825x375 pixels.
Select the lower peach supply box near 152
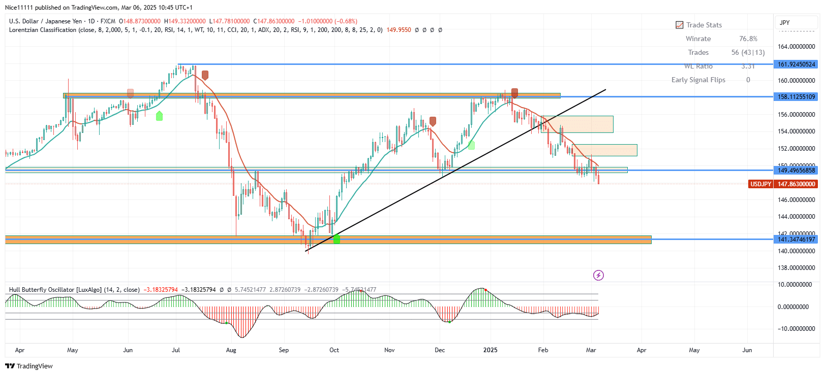[x=604, y=150]
